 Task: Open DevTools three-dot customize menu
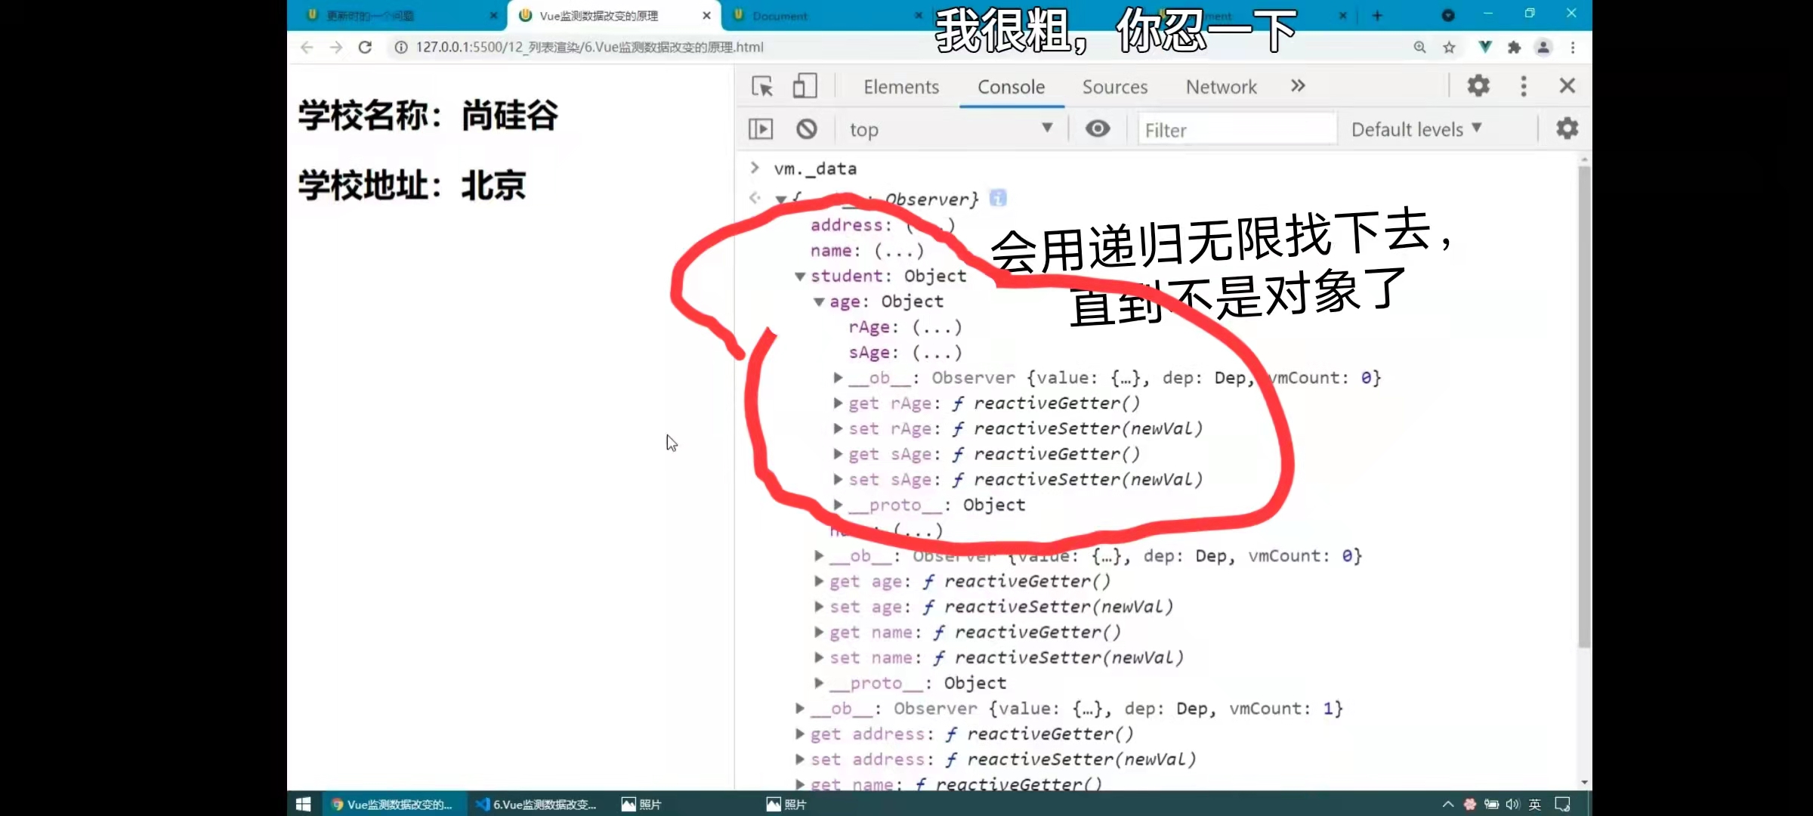pos(1524,86)
